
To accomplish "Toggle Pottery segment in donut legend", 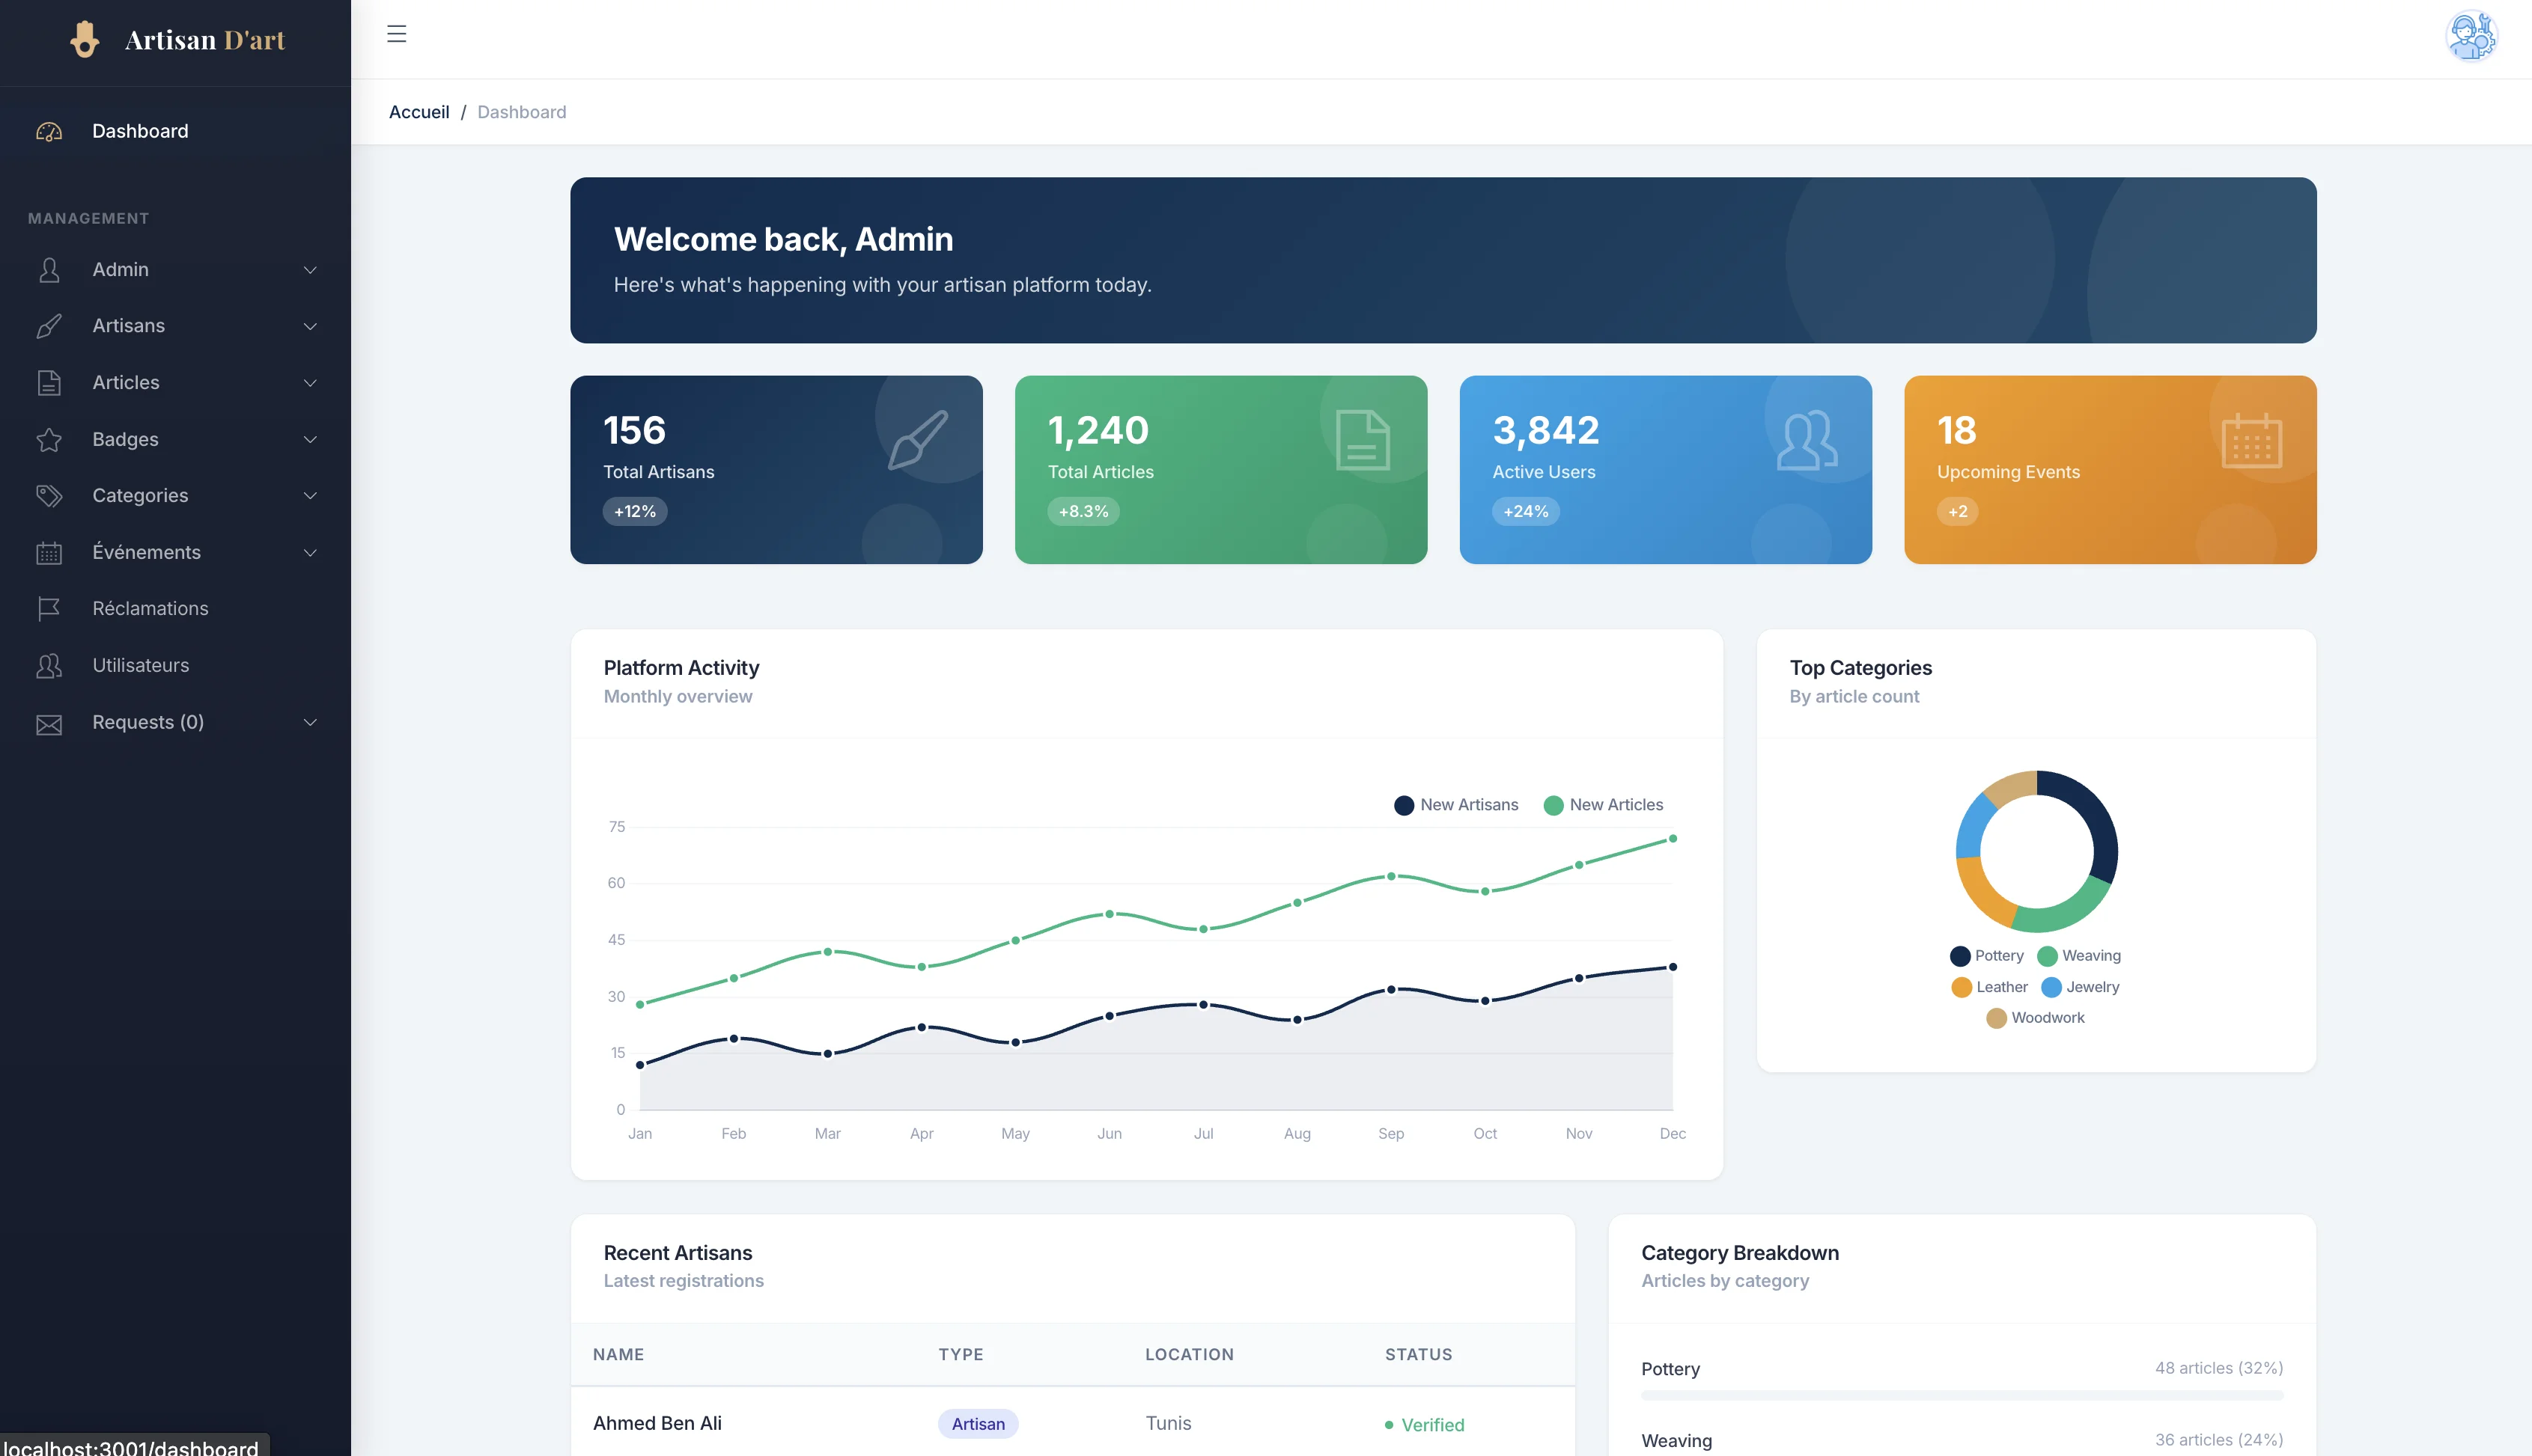I will 1987,956.
